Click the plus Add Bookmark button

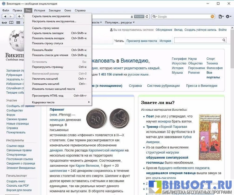[x=19, y=16]
